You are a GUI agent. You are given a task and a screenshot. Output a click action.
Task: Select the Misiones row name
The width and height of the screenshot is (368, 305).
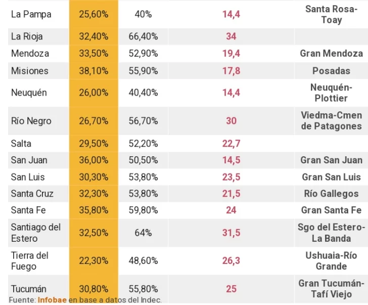tap(30, 70)
